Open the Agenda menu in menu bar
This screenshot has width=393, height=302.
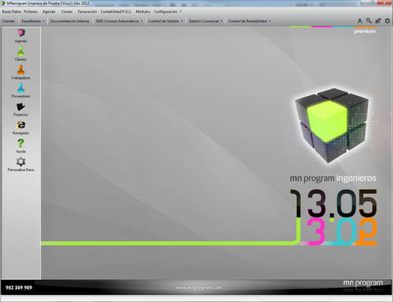49,12
